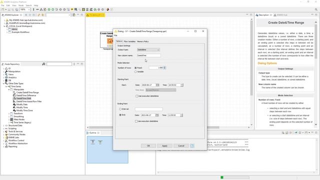Click the last toolbar icon after the colored icon
This screenshot has width=320, height=180.
[x=112, y=9]
